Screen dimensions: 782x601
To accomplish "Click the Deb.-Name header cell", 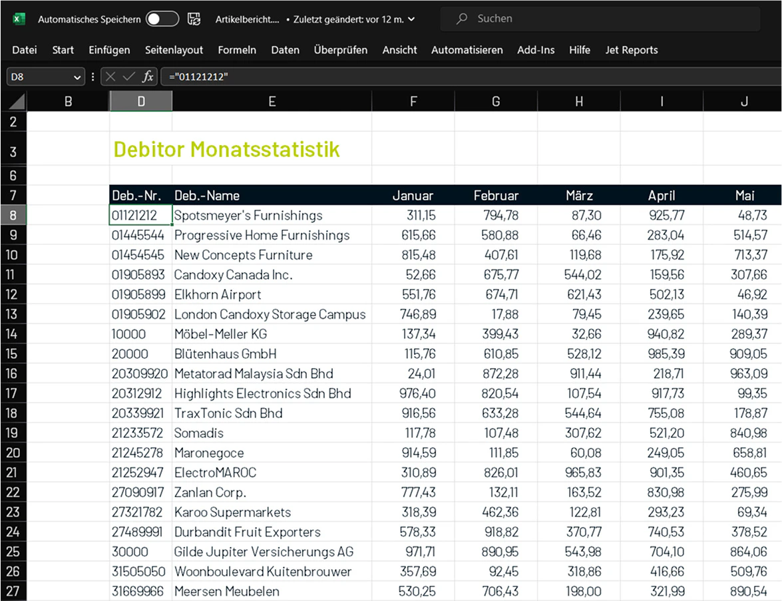I will click(x=272, y=196).
